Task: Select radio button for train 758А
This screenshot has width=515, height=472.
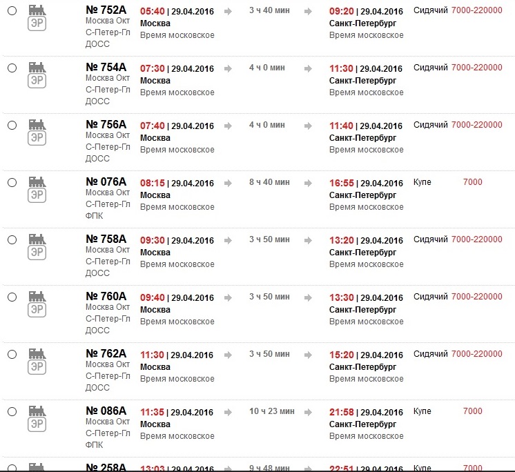Action: tap(12, 239)
